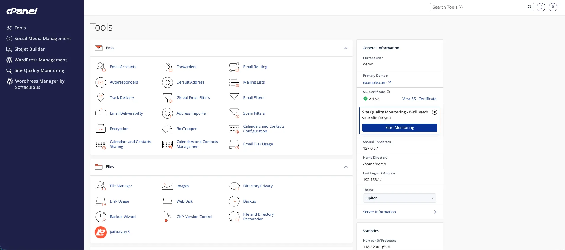Click the JetBackup 5 icon
The height and width of the screenshot is (250, 565).
(x=101, y=232)
